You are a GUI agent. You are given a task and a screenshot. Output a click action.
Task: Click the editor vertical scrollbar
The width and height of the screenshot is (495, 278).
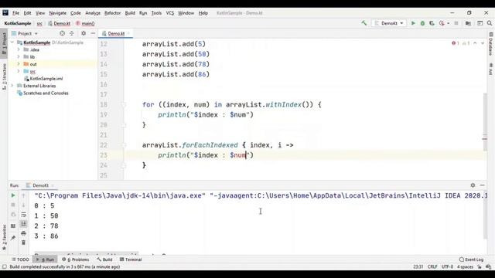pyautogui.click(x=485, y=121)
